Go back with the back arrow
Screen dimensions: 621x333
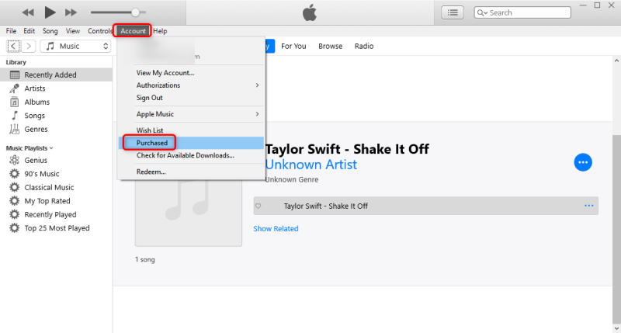[x=13, y=47]
